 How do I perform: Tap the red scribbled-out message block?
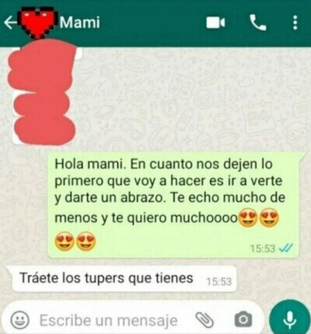(x=42, y=93)
